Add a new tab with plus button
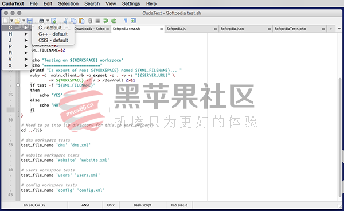The image size is (344, 211). 331,29
